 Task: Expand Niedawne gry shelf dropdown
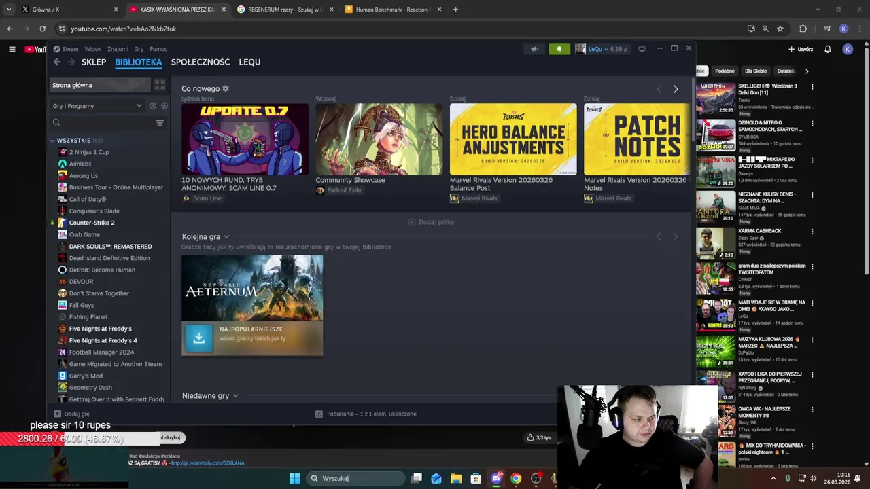click(235, 396)
